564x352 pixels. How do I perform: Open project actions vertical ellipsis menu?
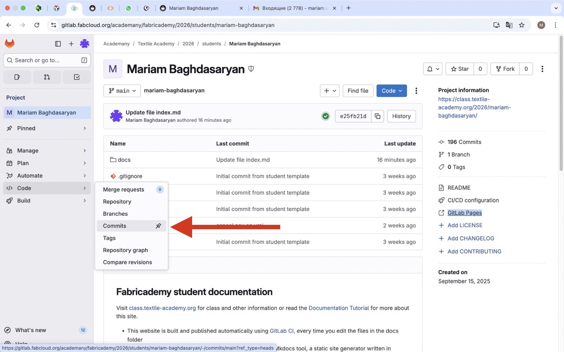tap(542, 69)
